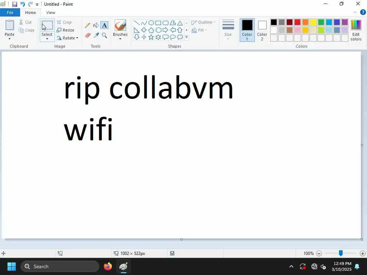Show hidden system tray icons
This screenshot has height=275, width=367.
click(x=291, y=266)
